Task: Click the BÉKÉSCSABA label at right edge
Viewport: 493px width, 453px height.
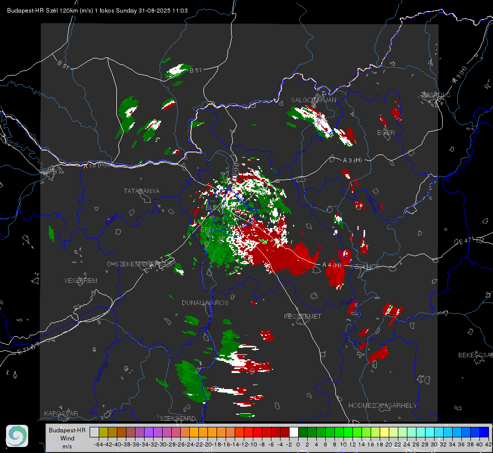Action: pyautogui.click(x=475, y=355)
